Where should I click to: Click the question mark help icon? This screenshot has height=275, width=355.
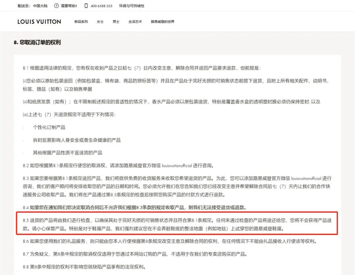tap(57, 6)
